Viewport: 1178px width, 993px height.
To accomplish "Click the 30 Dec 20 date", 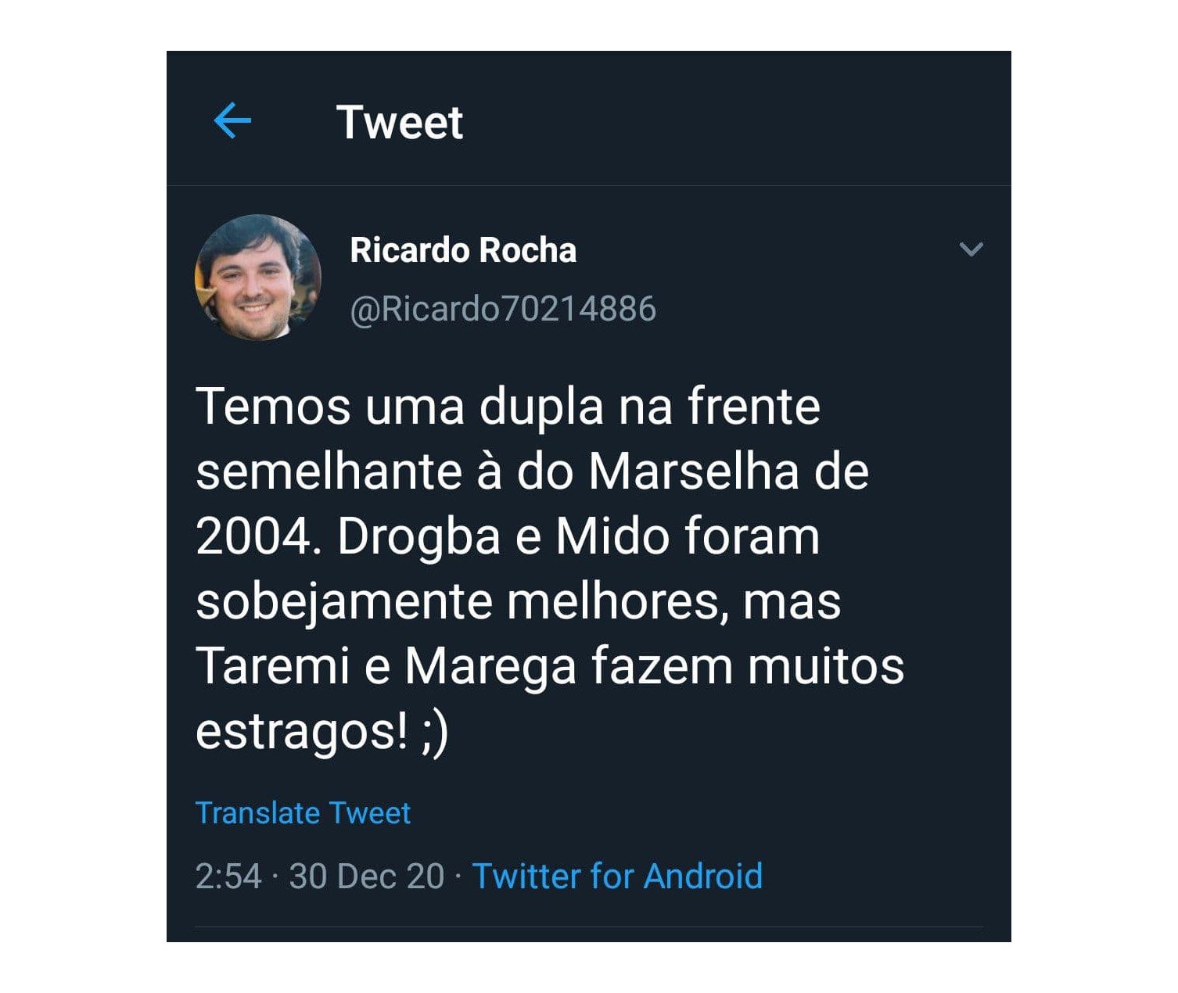I will (366, 876).
